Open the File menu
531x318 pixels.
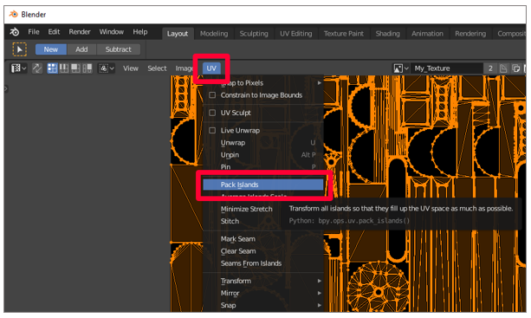click(x=34, y=32)
